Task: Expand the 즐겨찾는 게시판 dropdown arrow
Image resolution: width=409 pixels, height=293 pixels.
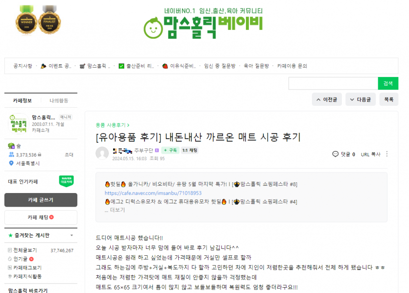Action: 72,235
